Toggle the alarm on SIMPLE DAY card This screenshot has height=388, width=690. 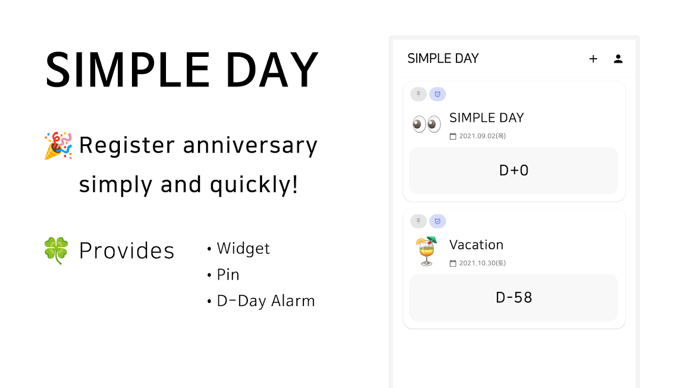tap(438, 94)
